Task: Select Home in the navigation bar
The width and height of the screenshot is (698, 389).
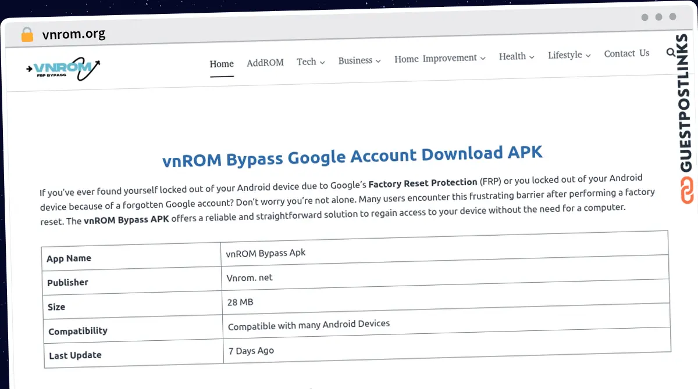Action: [x=222, y=64]
